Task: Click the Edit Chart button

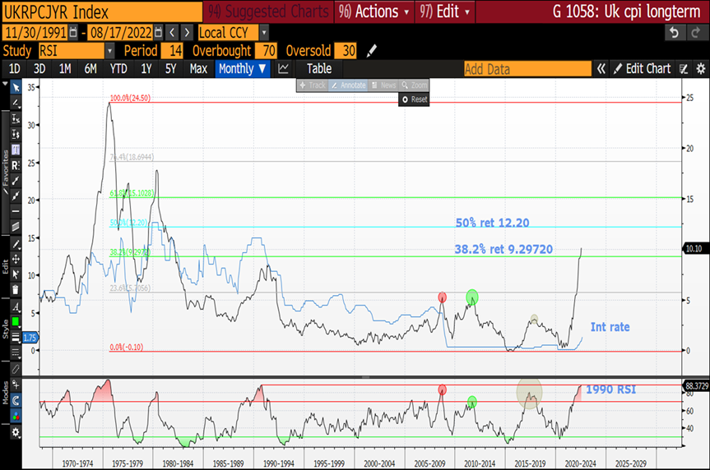Action: 642,69
